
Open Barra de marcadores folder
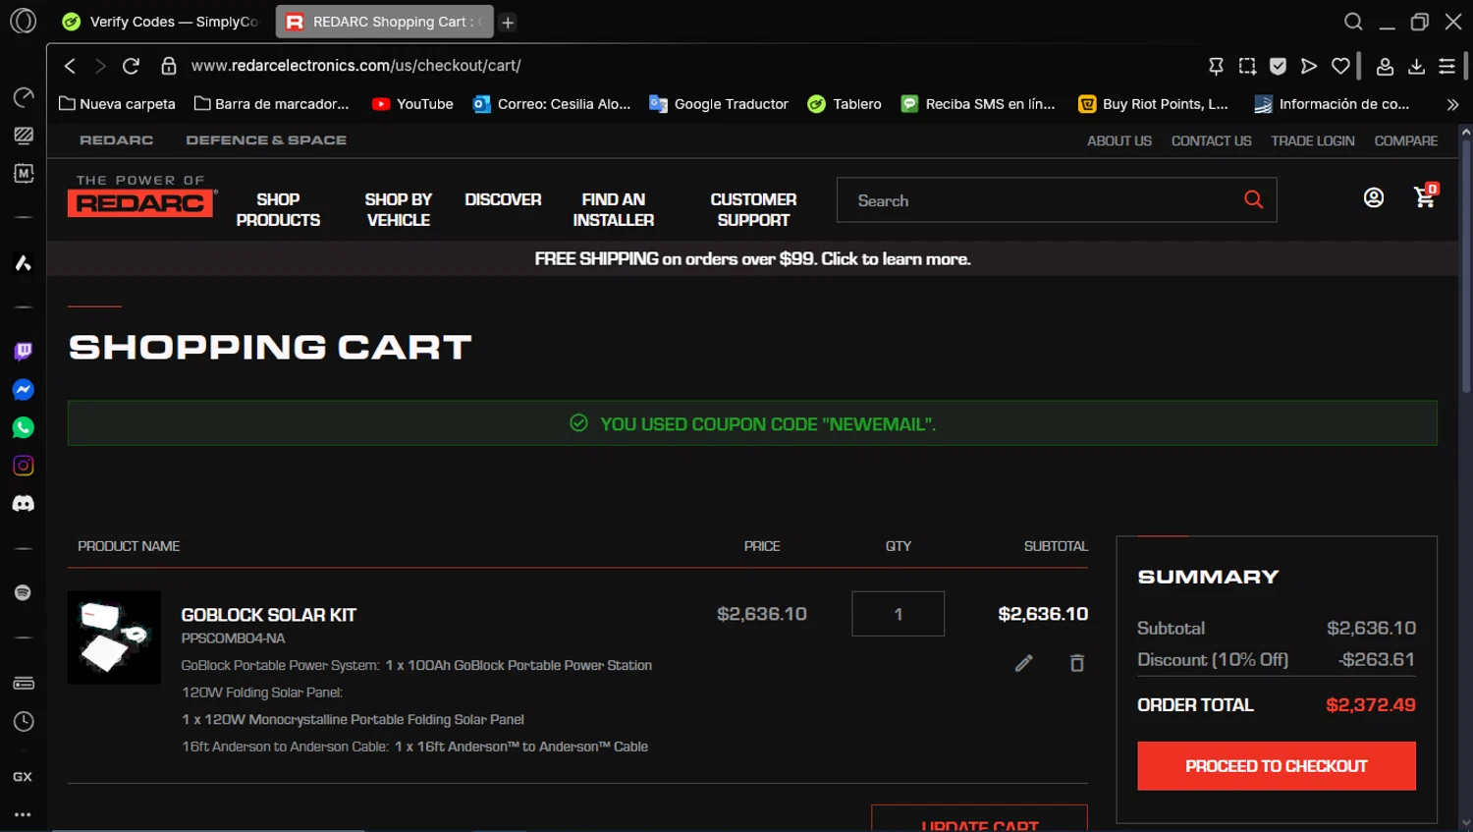pos(272,104)
